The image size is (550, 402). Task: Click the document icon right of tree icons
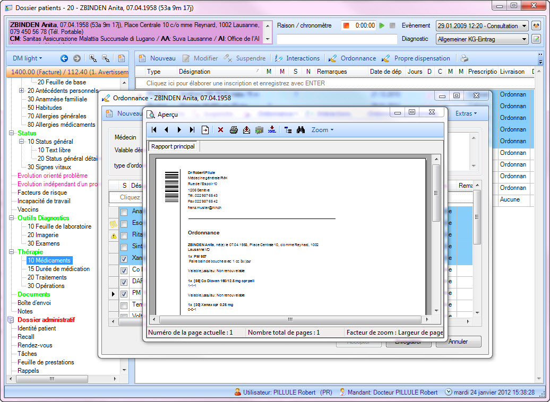(122, 58)
